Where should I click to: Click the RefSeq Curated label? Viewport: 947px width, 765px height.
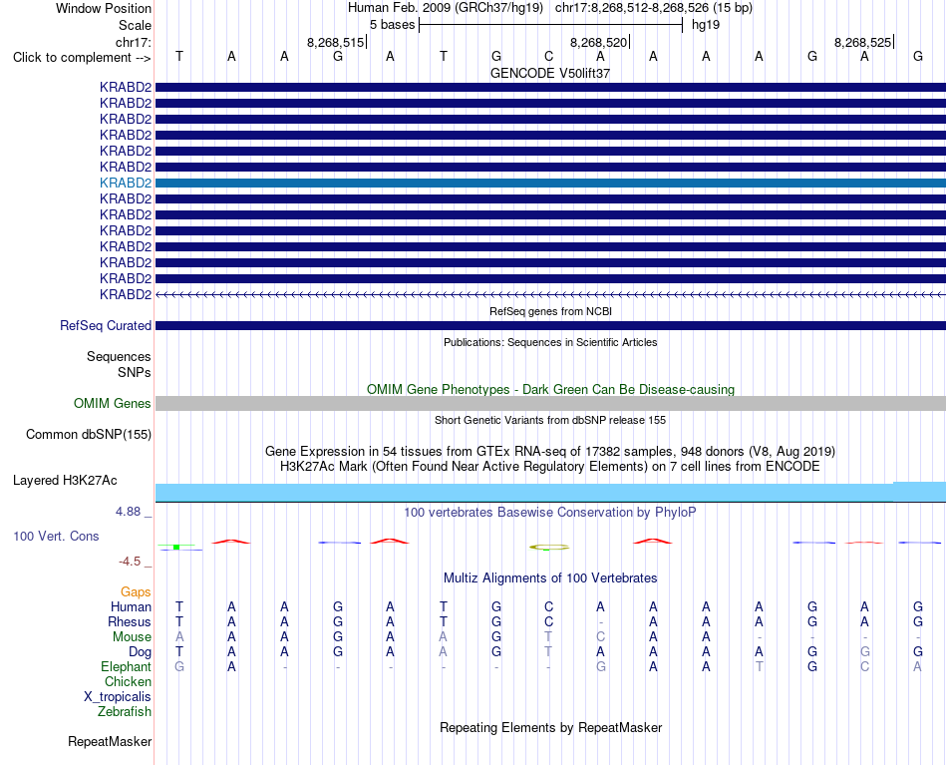click(x=106, y=326)
